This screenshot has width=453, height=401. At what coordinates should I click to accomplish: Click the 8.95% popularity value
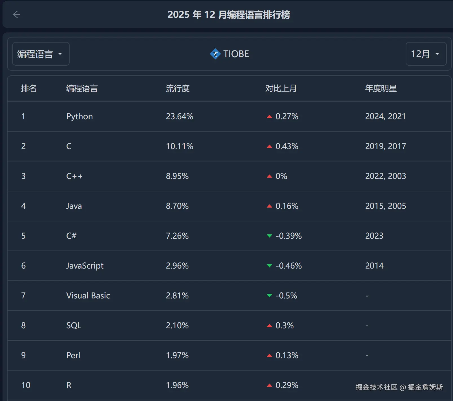pyautogui.click(x=177, y=176)
